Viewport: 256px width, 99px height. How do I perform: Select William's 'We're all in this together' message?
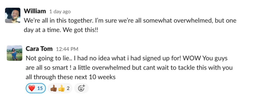tap(130, 25)
